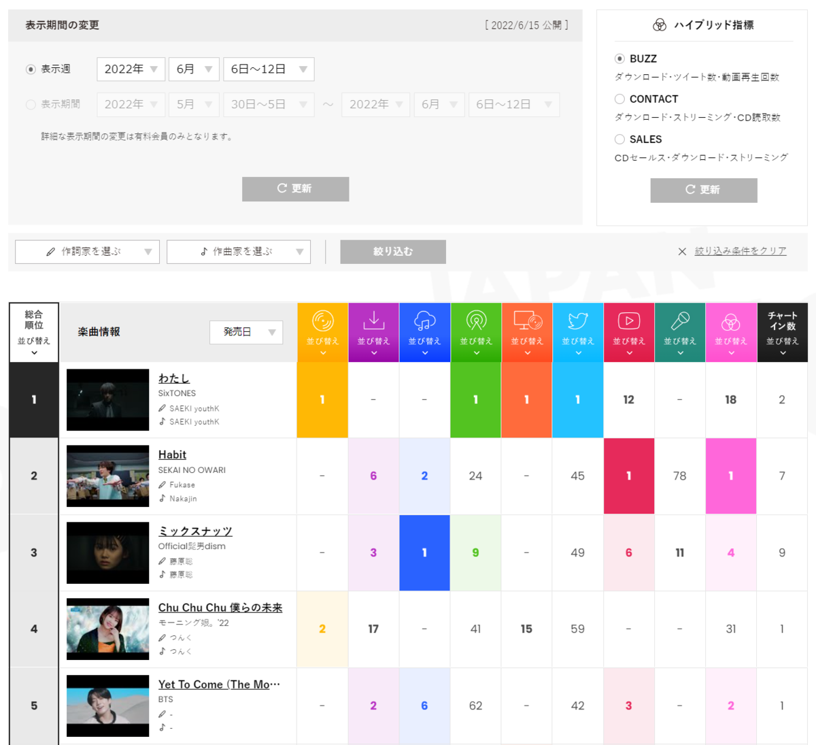This screenshot has width=816, height=745.
Task: Click lyricist Fukase under Habit
Action: tap(182, 485)
